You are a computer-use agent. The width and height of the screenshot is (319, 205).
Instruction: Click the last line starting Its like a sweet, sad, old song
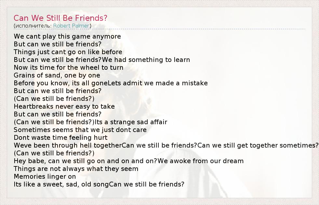tap(99, 184)
